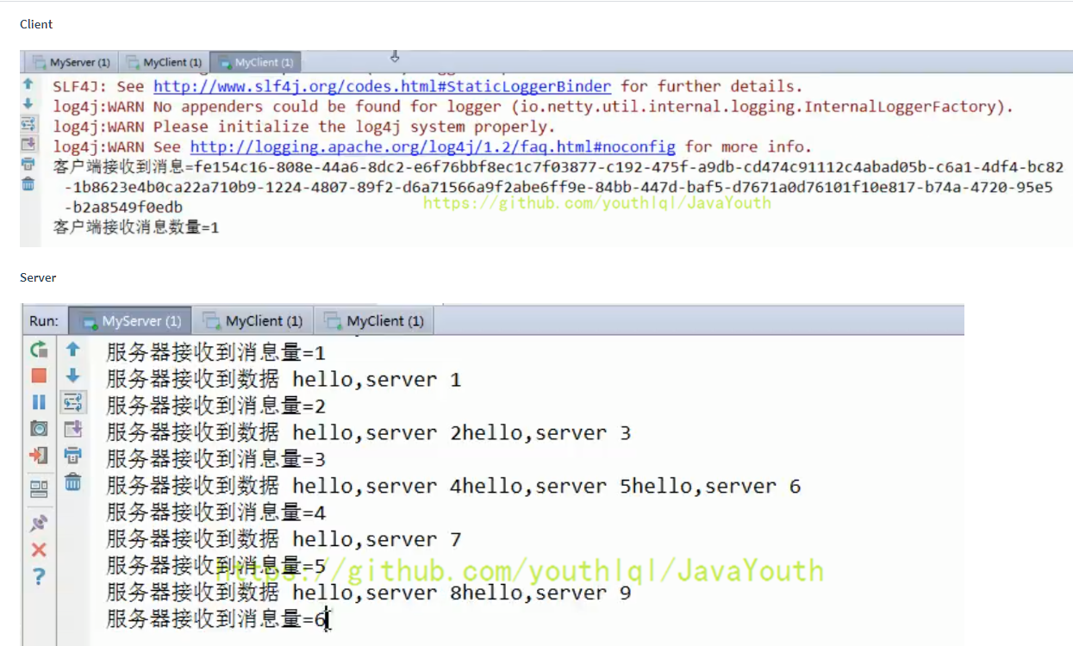Open help via the blue question mark

point(39,576)
